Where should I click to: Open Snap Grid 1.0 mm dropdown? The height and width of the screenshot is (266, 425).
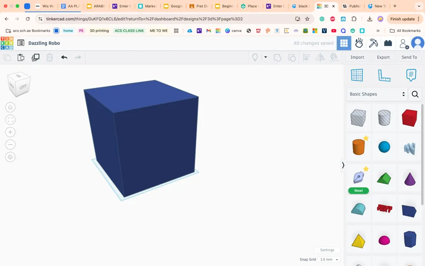[x=329, y=260]
